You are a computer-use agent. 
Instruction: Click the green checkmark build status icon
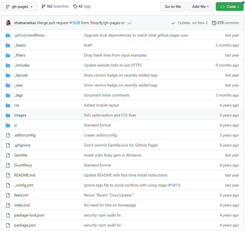pyautogui.click(x=173, y=23)
